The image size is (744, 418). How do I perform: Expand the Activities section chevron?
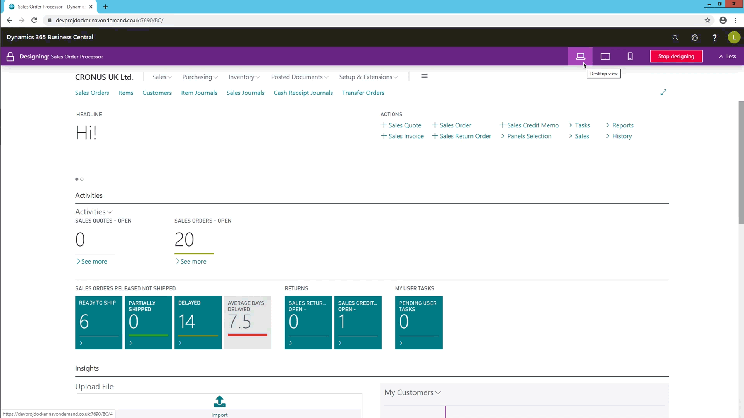tap(110, 211)
